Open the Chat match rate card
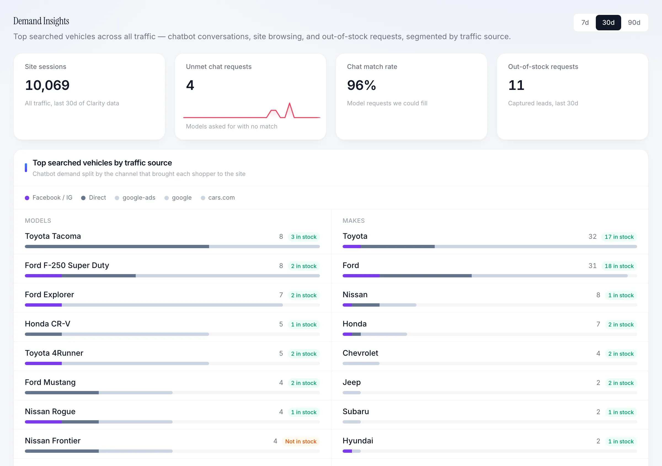This screenshot has width=662, height=466. click(x=412, y=97)
